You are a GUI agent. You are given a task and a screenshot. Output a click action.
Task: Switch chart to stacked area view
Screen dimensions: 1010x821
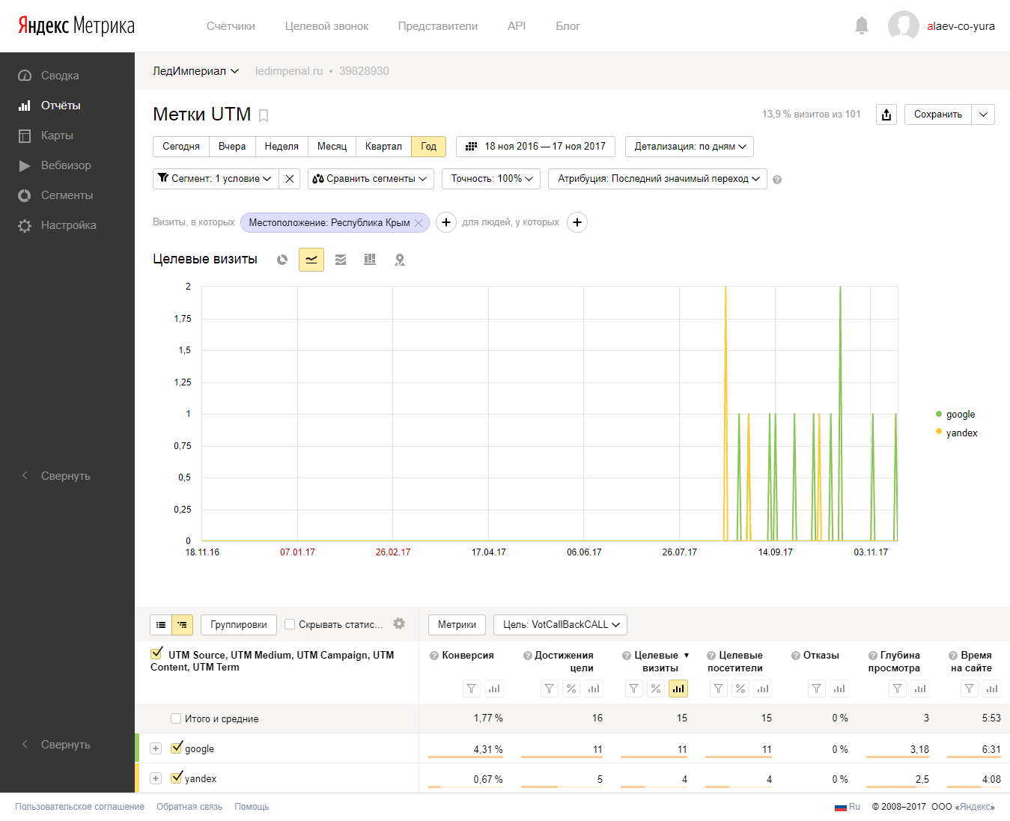[x=341, y=260]
